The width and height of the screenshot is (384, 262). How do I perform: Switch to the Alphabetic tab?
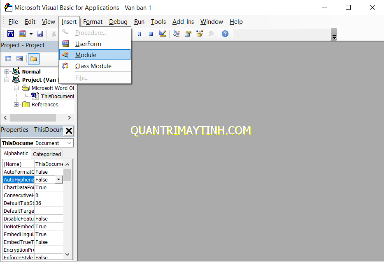(x=16, y=154)
